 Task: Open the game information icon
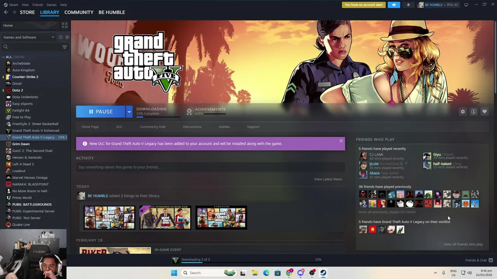(474, 112)
